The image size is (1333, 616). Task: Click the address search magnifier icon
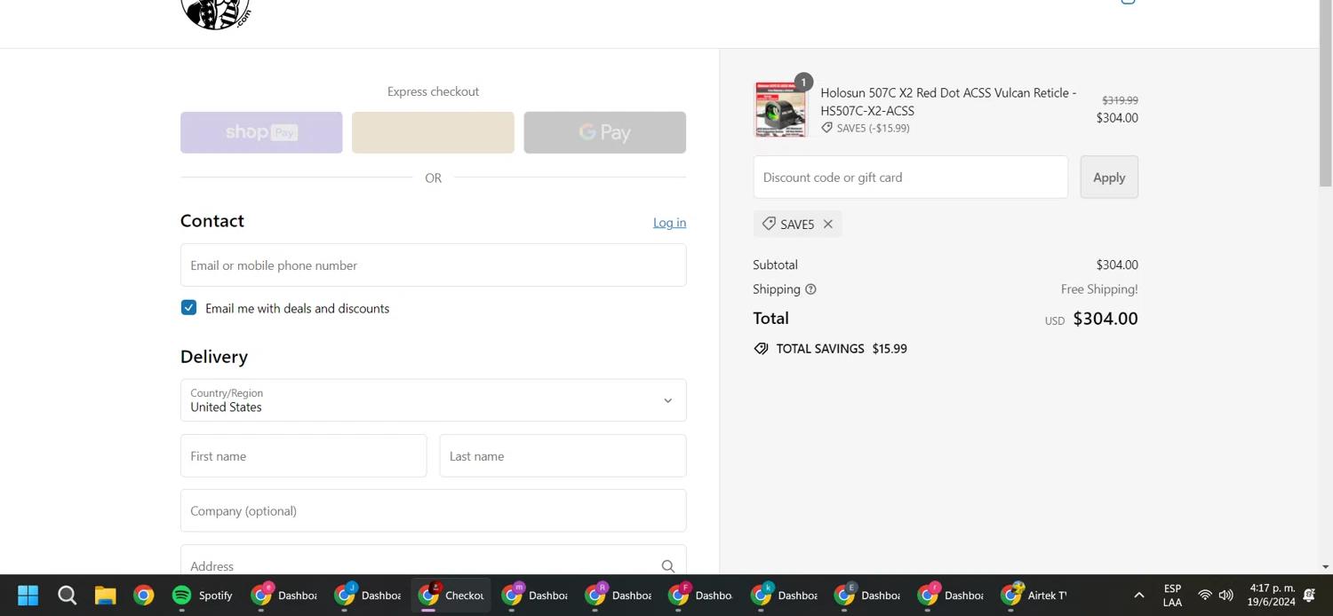(x=667, y=566)
